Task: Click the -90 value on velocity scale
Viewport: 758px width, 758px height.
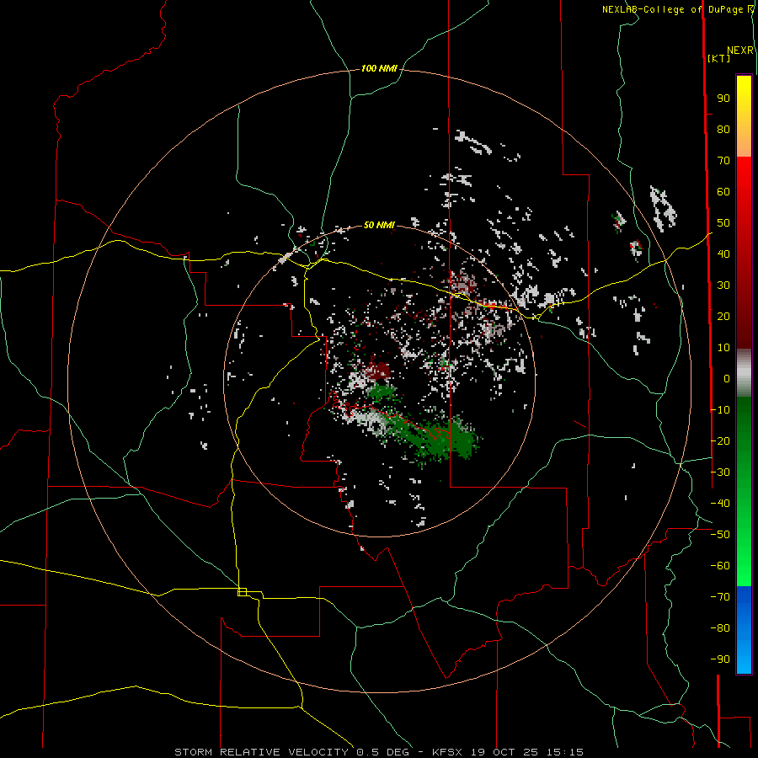Action: 720,659
